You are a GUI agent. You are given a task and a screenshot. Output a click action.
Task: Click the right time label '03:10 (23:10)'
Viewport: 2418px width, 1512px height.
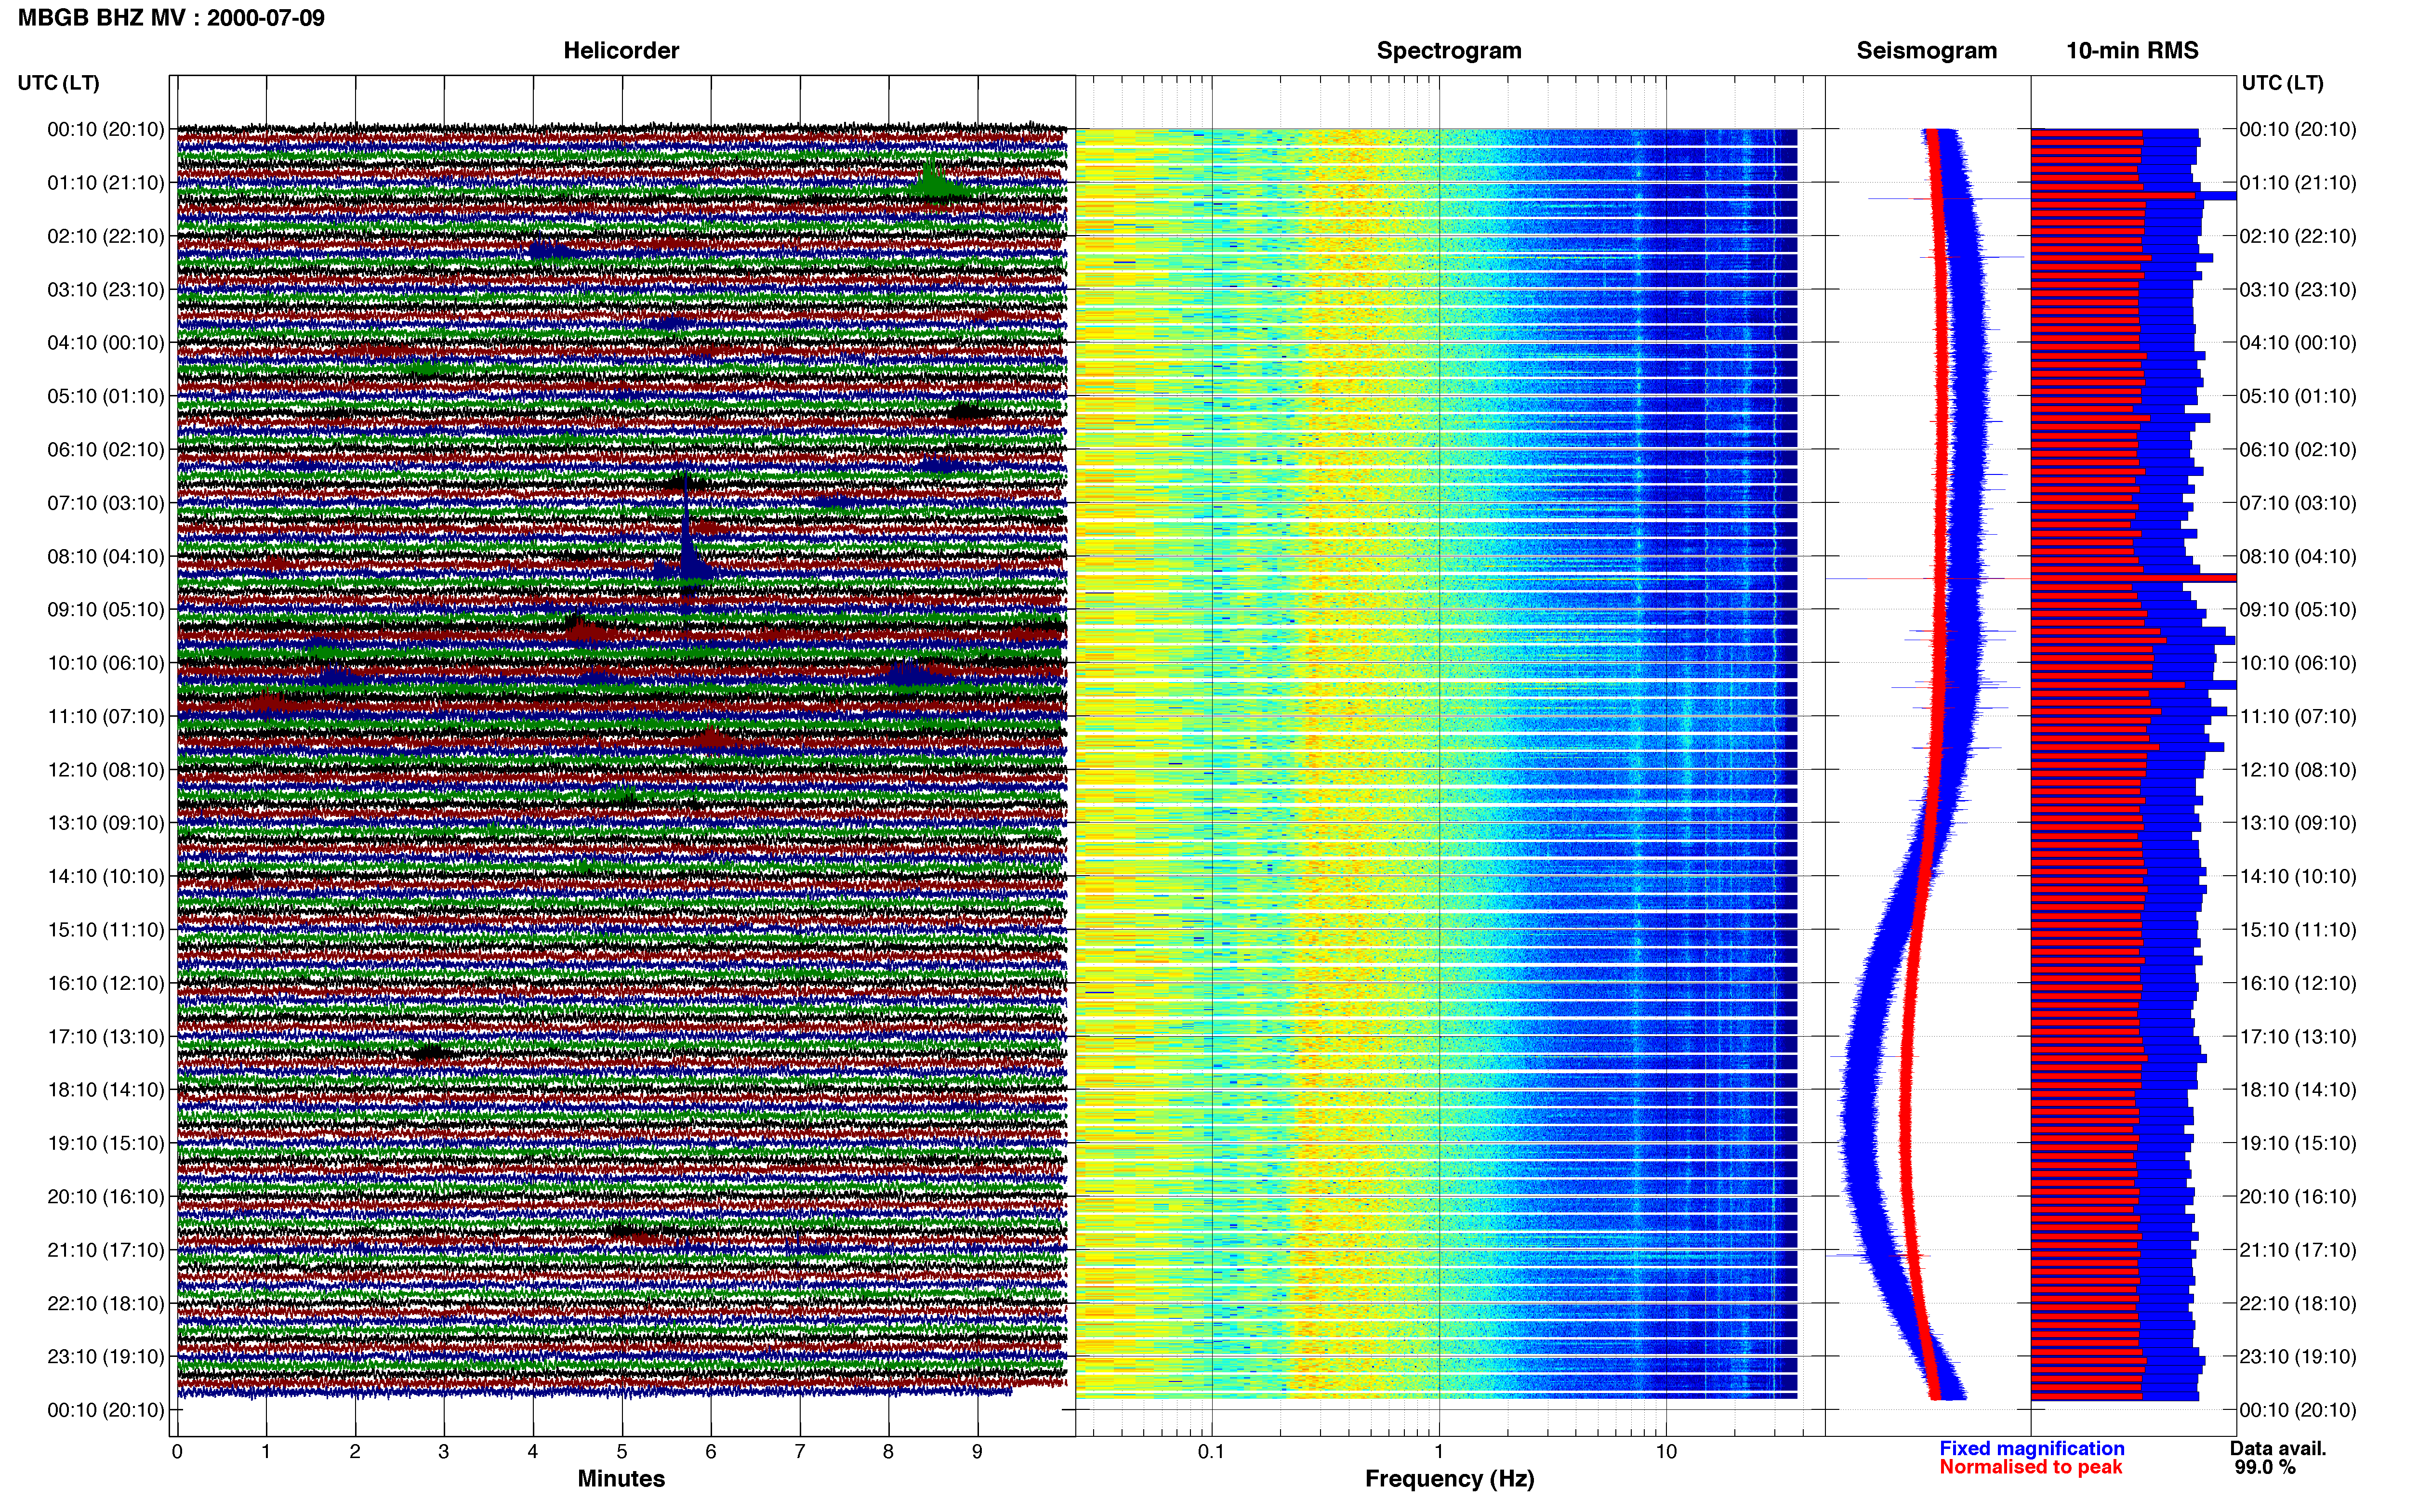(2298, 290)
